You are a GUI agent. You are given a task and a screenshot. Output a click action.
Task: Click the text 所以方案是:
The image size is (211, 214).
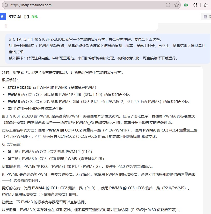[x=12, y=144]
